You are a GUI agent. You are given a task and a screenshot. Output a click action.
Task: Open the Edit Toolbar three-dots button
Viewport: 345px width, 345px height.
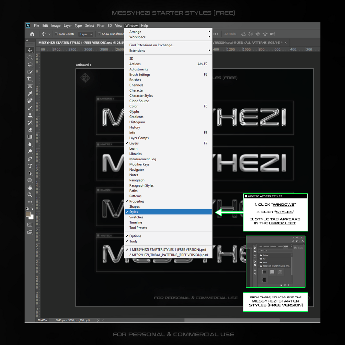coord(30,202)
